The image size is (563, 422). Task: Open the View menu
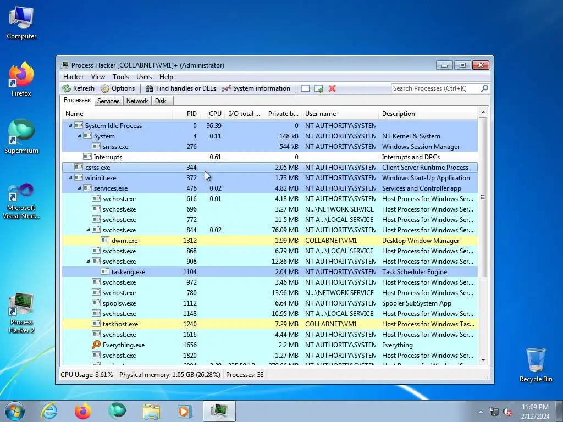pos(98,77)
